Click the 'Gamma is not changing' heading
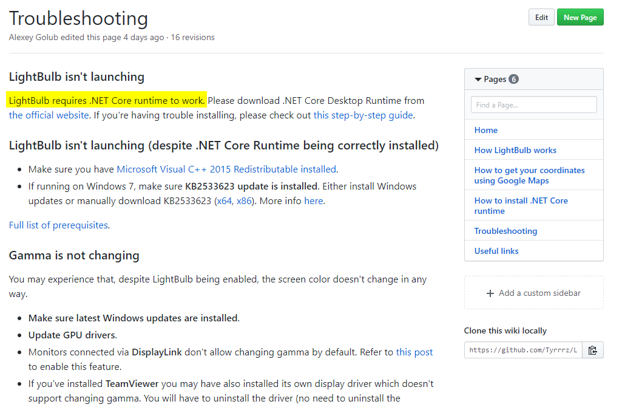Screen dimensions: 622x407 coord(74,255)
